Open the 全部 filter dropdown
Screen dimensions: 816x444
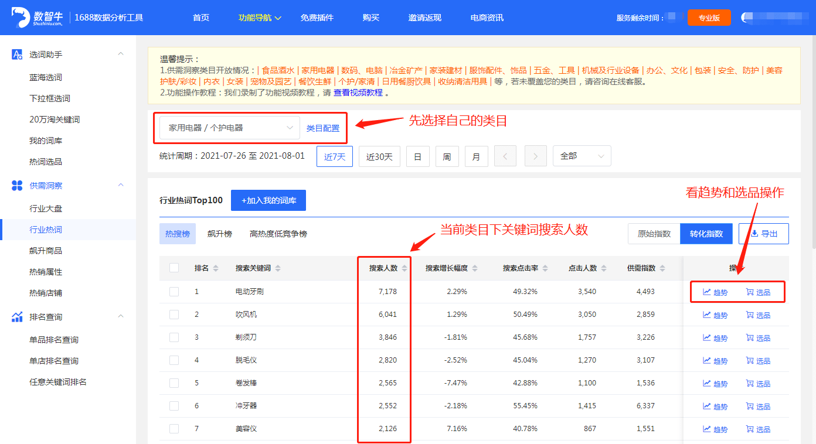(582, 156)
